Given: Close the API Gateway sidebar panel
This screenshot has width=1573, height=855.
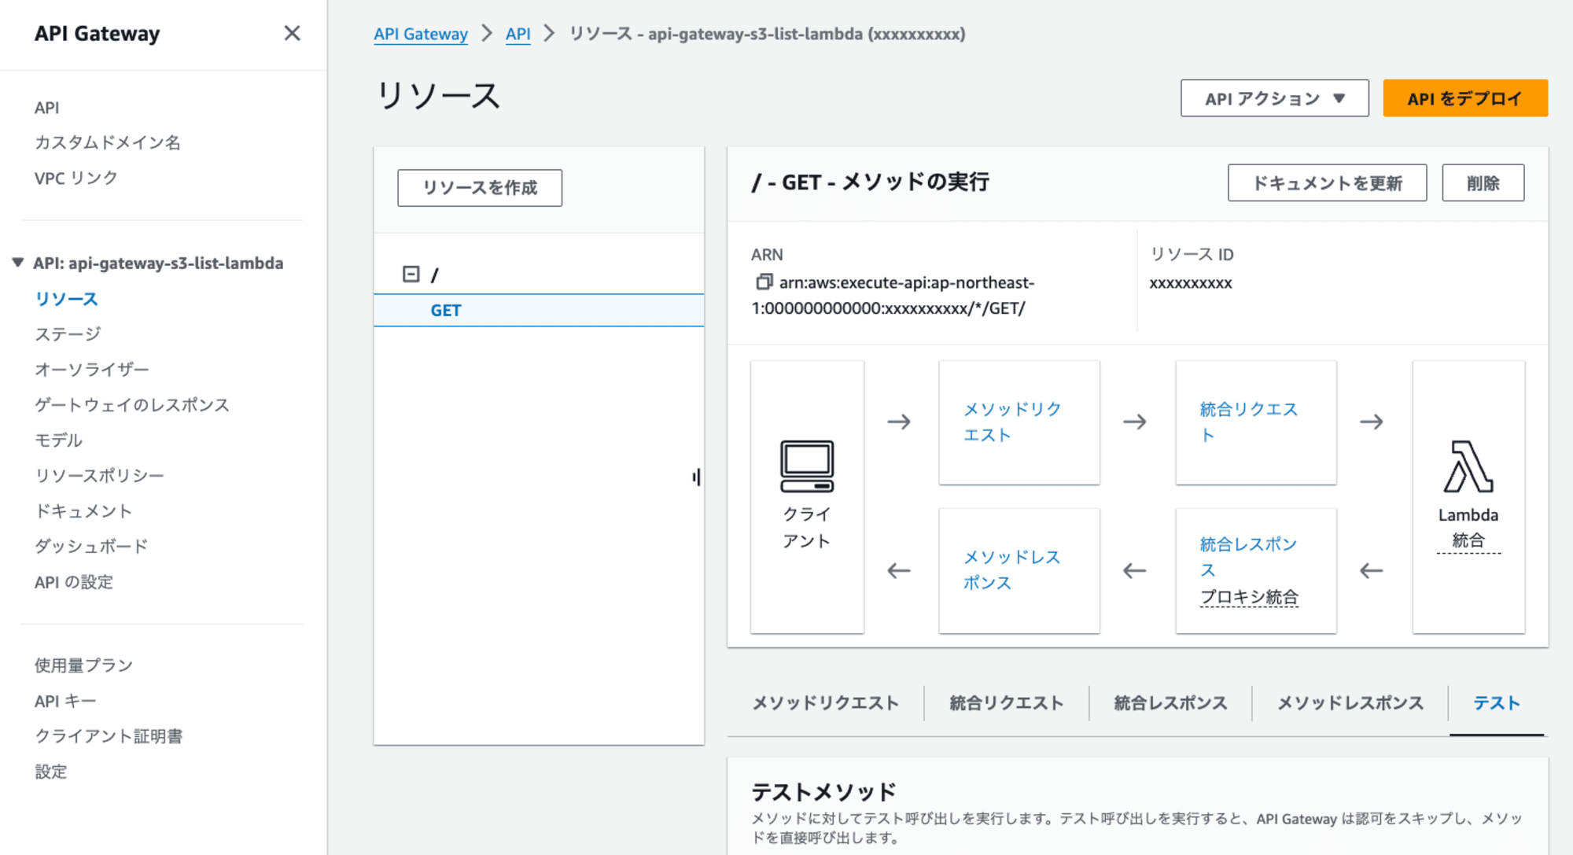Looking at the screenshot, I should point(292,33).
